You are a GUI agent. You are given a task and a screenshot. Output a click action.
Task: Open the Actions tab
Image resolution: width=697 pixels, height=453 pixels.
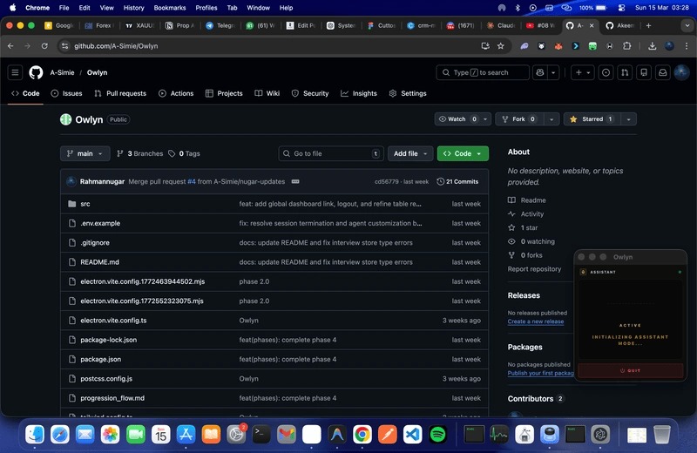pyautogui.click(x=176, y=93)
